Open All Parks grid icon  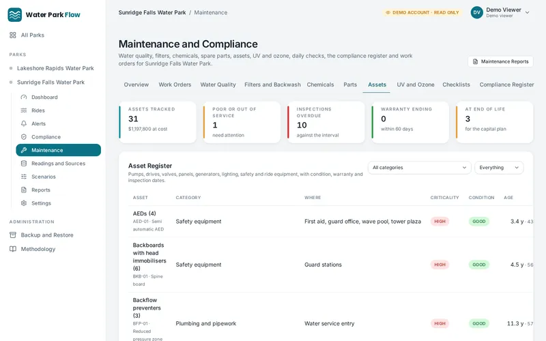[13, 35]
